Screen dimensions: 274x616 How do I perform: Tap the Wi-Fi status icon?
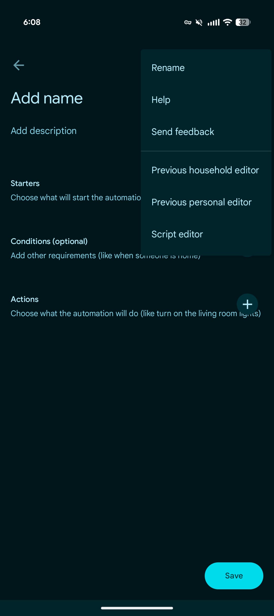228,22
